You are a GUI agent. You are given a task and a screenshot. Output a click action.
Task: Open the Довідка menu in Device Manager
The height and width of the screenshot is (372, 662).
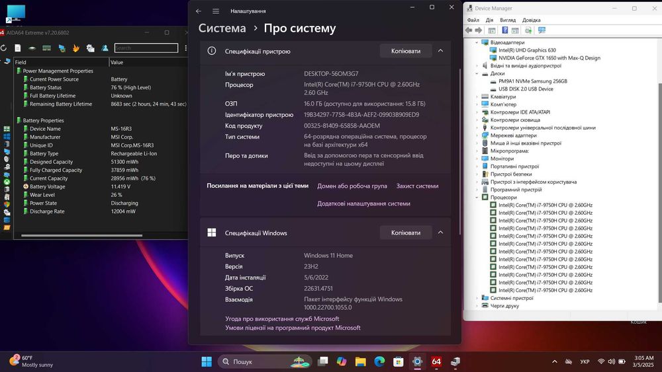(x=531, y=20)
